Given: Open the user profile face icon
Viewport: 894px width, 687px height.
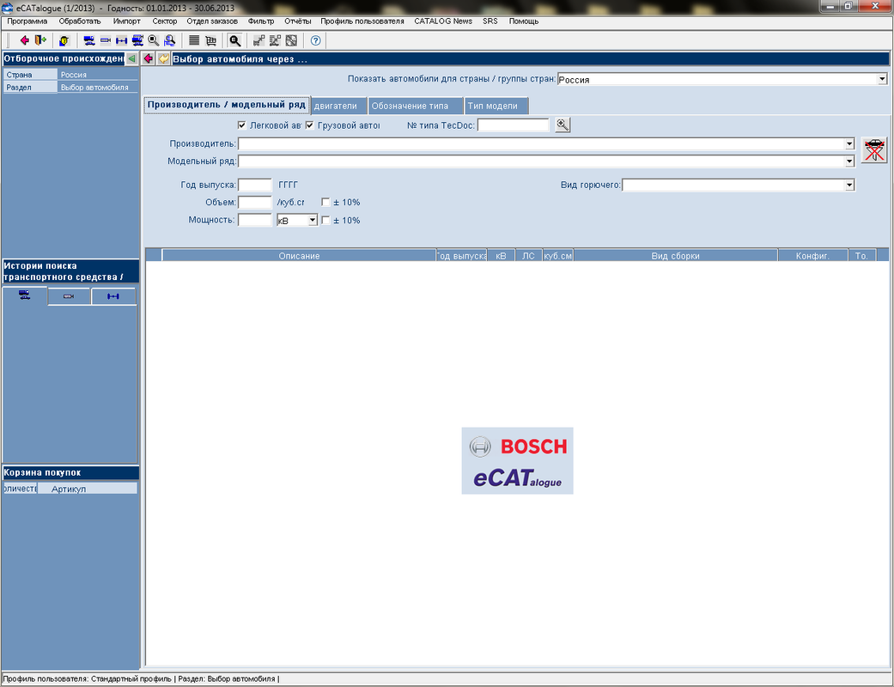Looking at the screenshot, I should [64, 40].
